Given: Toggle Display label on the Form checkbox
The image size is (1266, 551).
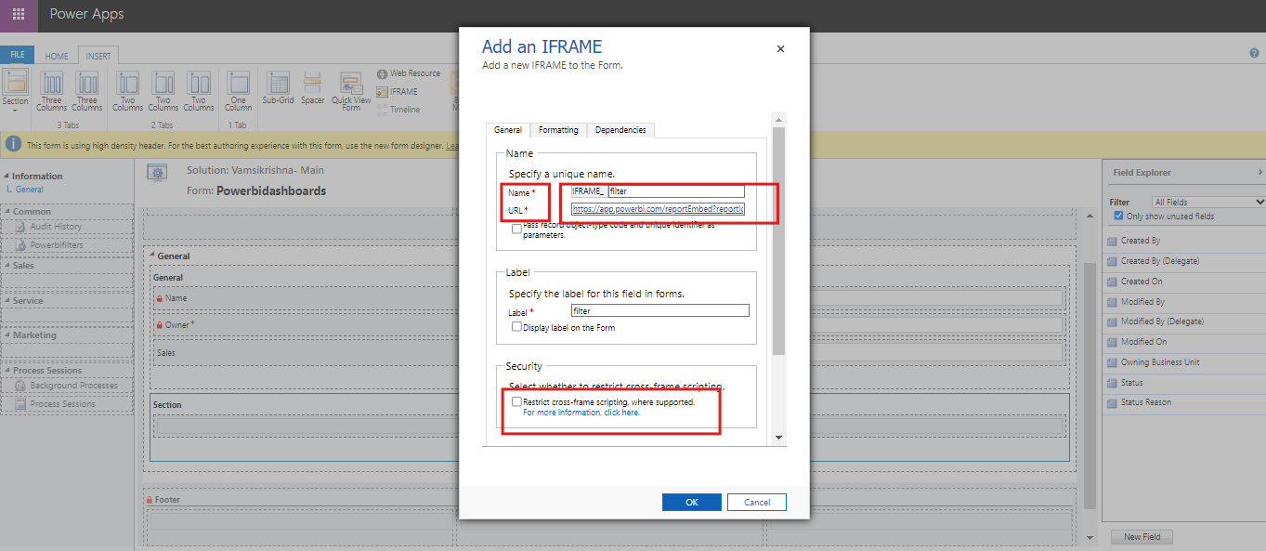Looking at the screenshot, I should tap(517, 327).
